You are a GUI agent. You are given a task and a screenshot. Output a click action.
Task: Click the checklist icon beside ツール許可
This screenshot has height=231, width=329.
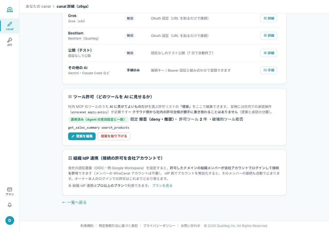click(70, 97)
